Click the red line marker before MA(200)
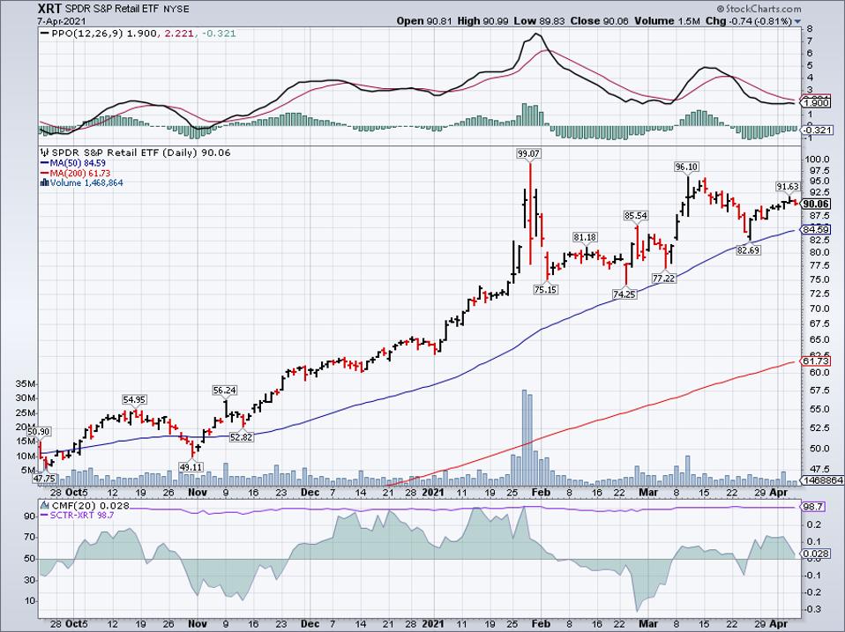845x632 pixels. click(45, 174)
